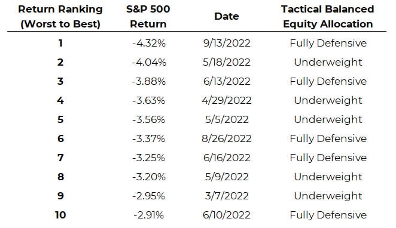This screenshot has width=396, height=228.
Task: Select the date 8/26/2022
Action: 227,138
